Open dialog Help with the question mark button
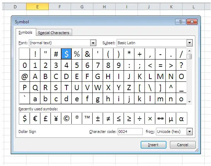 coord(181,22)
